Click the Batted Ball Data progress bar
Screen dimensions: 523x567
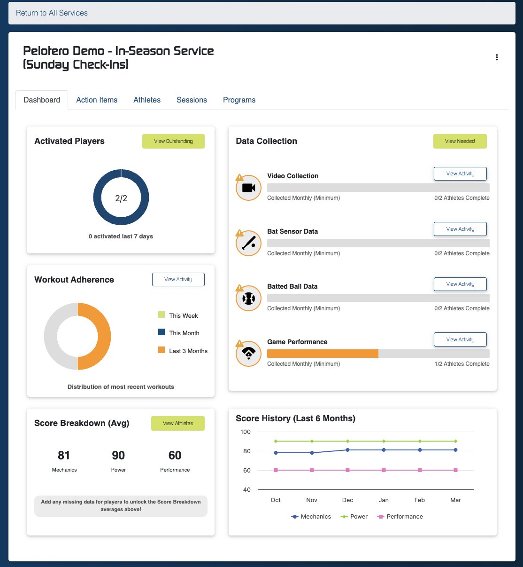click(378, 298)
